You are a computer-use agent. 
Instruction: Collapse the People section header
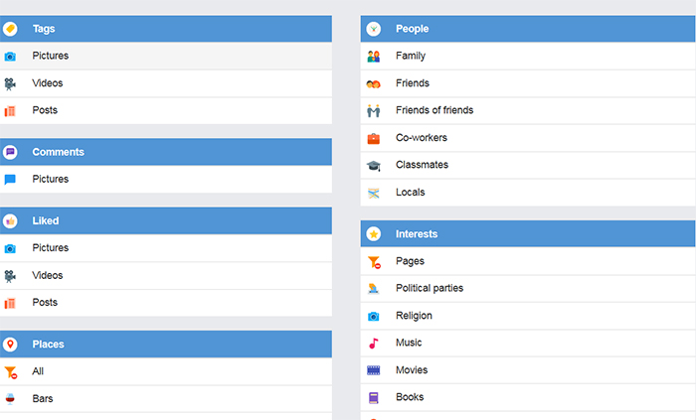[527, 29]
